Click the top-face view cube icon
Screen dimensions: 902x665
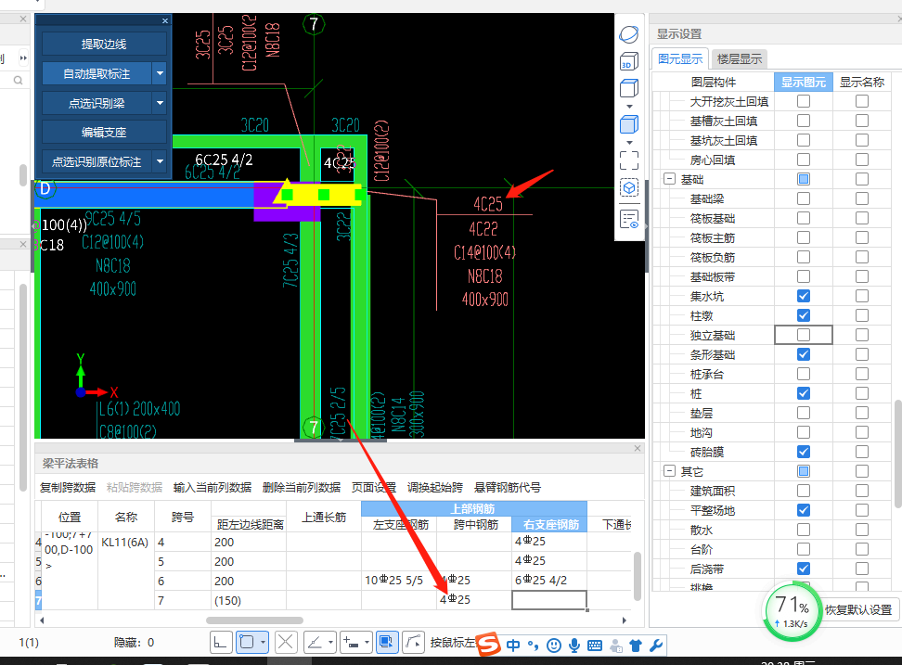(629, 88)
